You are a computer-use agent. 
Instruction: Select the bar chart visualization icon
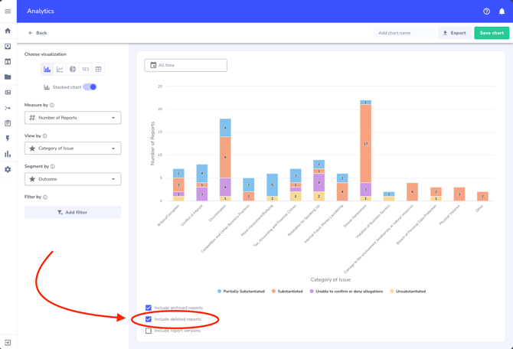47,70
